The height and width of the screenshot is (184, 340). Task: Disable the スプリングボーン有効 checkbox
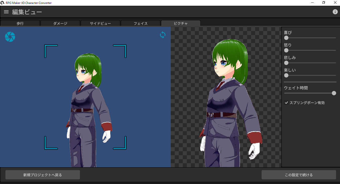[286, 102]
